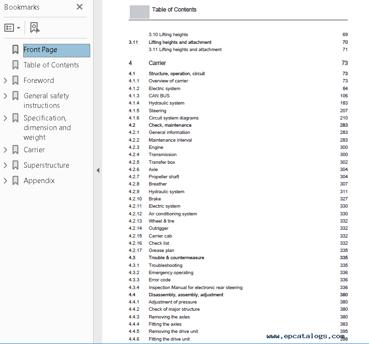Screen dimensions: 369x344
Task: Open the bookmarks options dropdown menu
Action: point(13,28)
